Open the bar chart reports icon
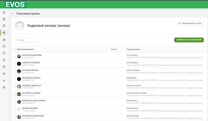The height and width of the screenshot is (121, 208). 4,39
